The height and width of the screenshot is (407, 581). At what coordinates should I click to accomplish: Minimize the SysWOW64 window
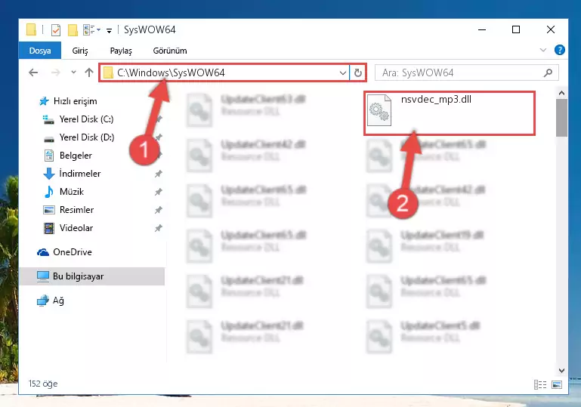(482, 29)
